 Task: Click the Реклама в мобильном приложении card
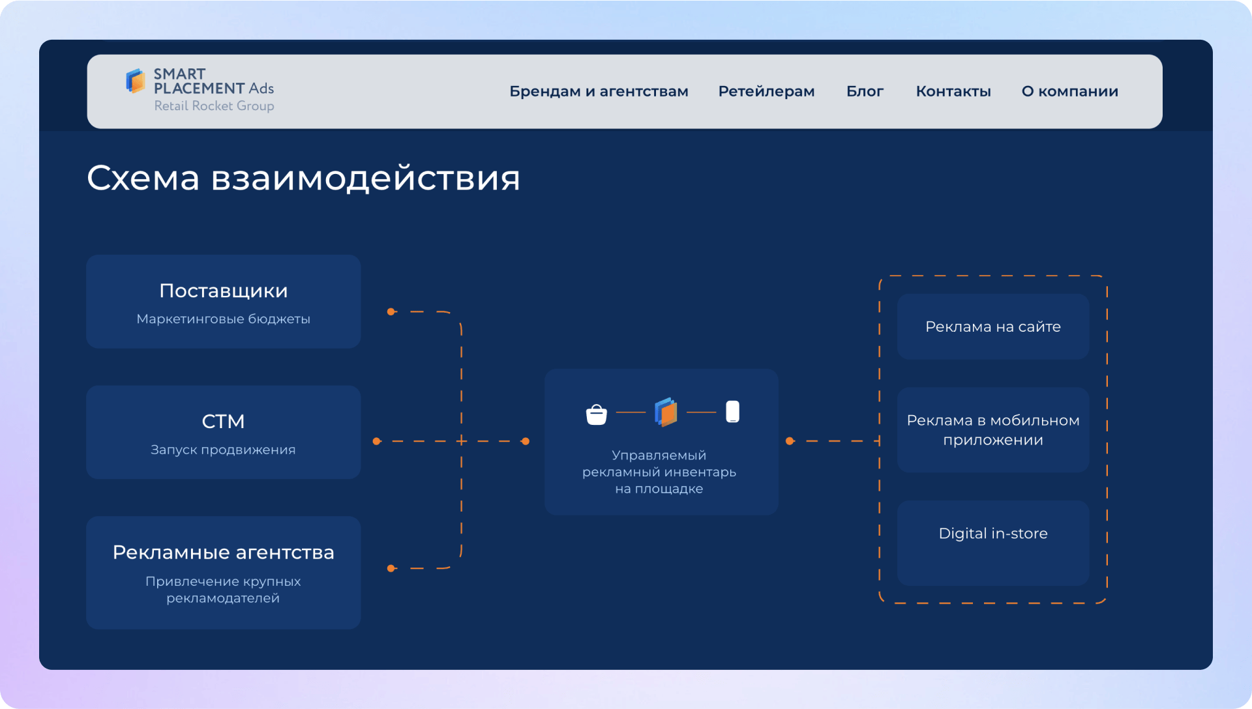tap(992, 430)
